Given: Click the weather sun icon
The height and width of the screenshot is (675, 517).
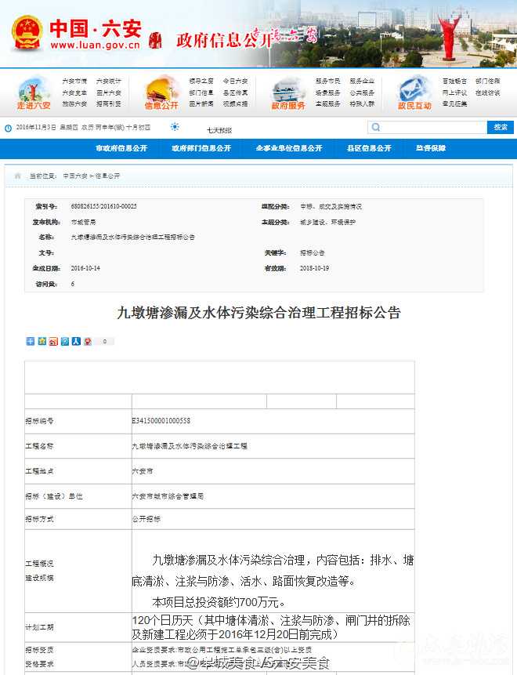Looking at the screenshot, I should click(174, 127).
